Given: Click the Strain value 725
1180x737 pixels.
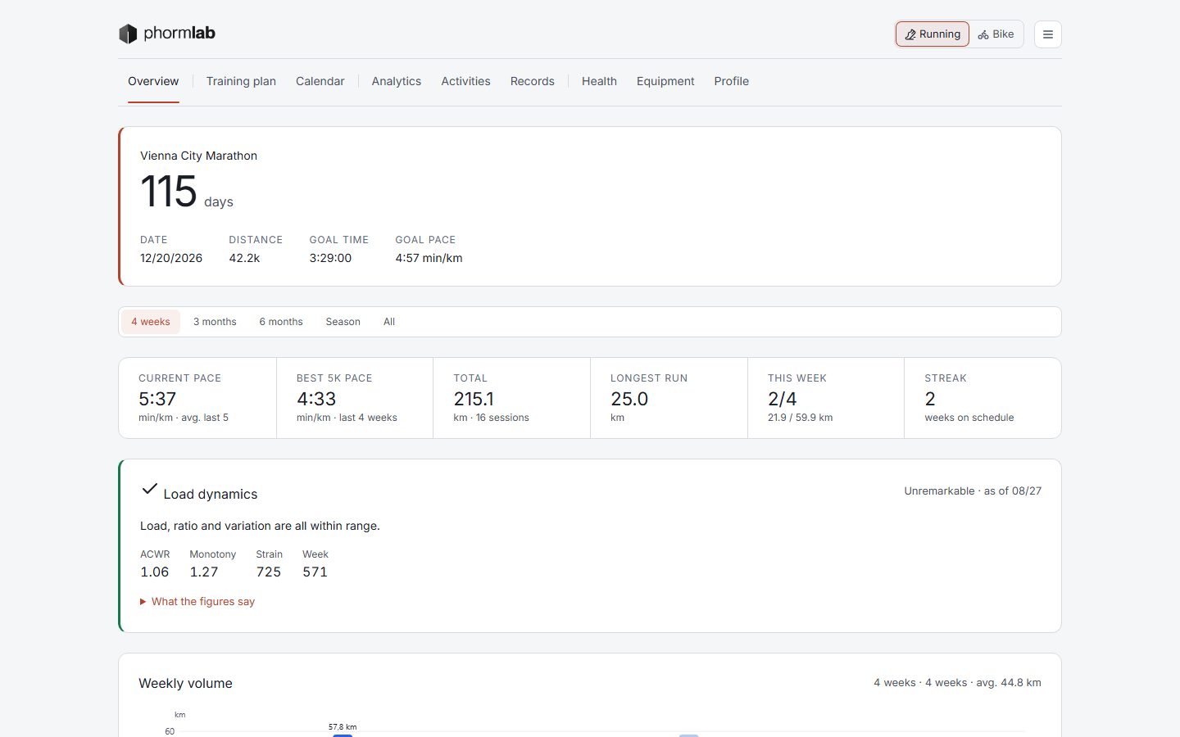Looking at the screenshot, I should [269, 572].
